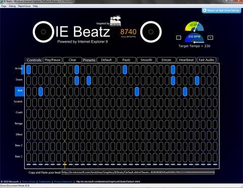Click the left spinning record disc
The height and width of the screenshot is (188, 243).
pos(44,32)
